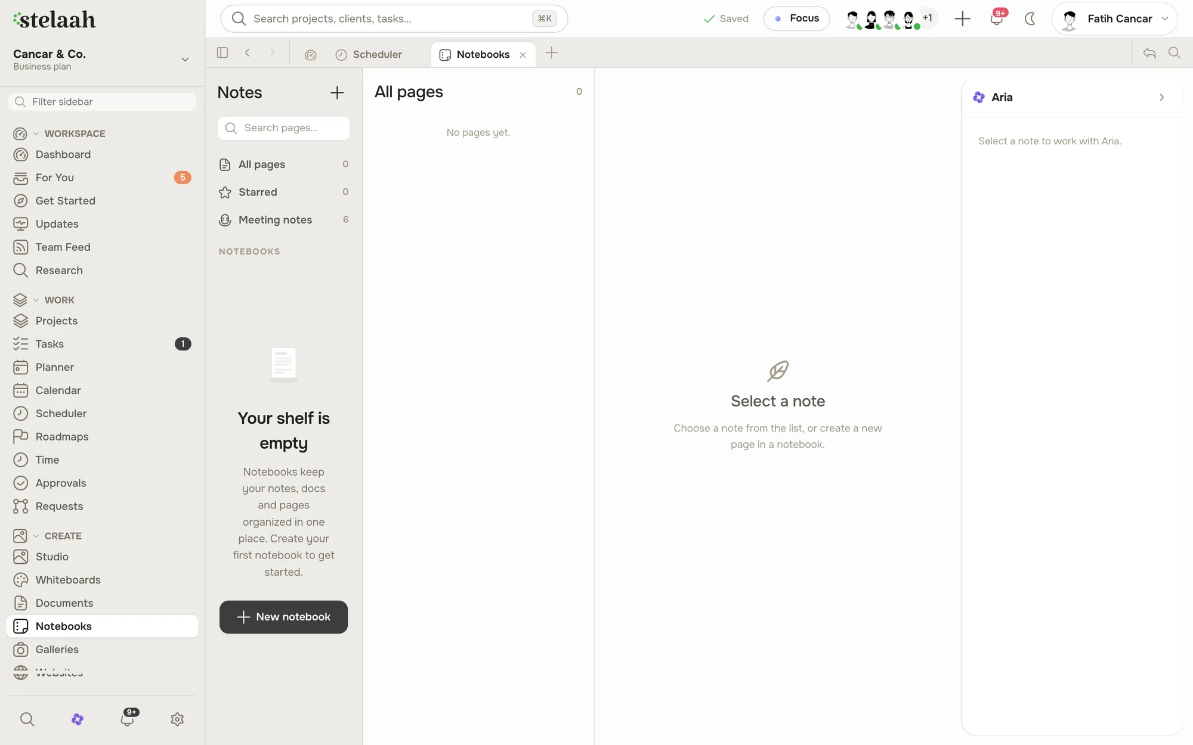Open Time in sidebar
The image size is (1193, 745).
[102, 460]
